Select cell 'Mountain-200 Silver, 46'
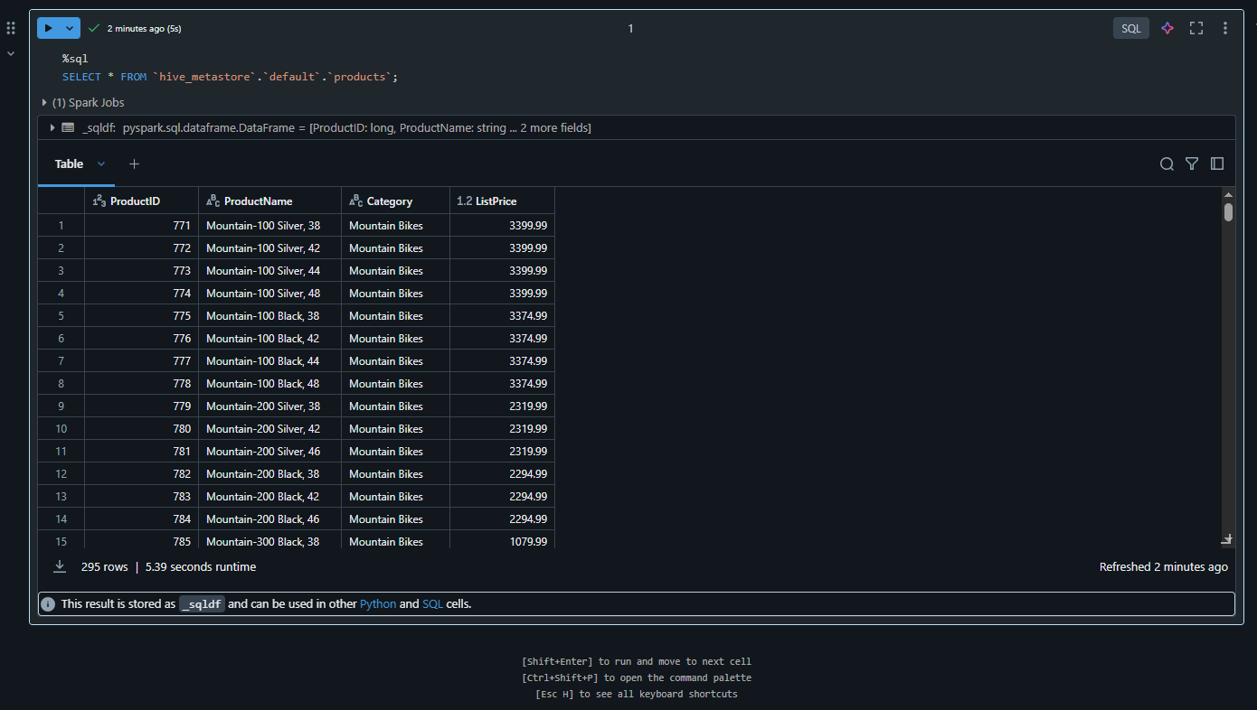This screenshot has width=1257, height=710. pyautogui.click(x=269, y=451)
